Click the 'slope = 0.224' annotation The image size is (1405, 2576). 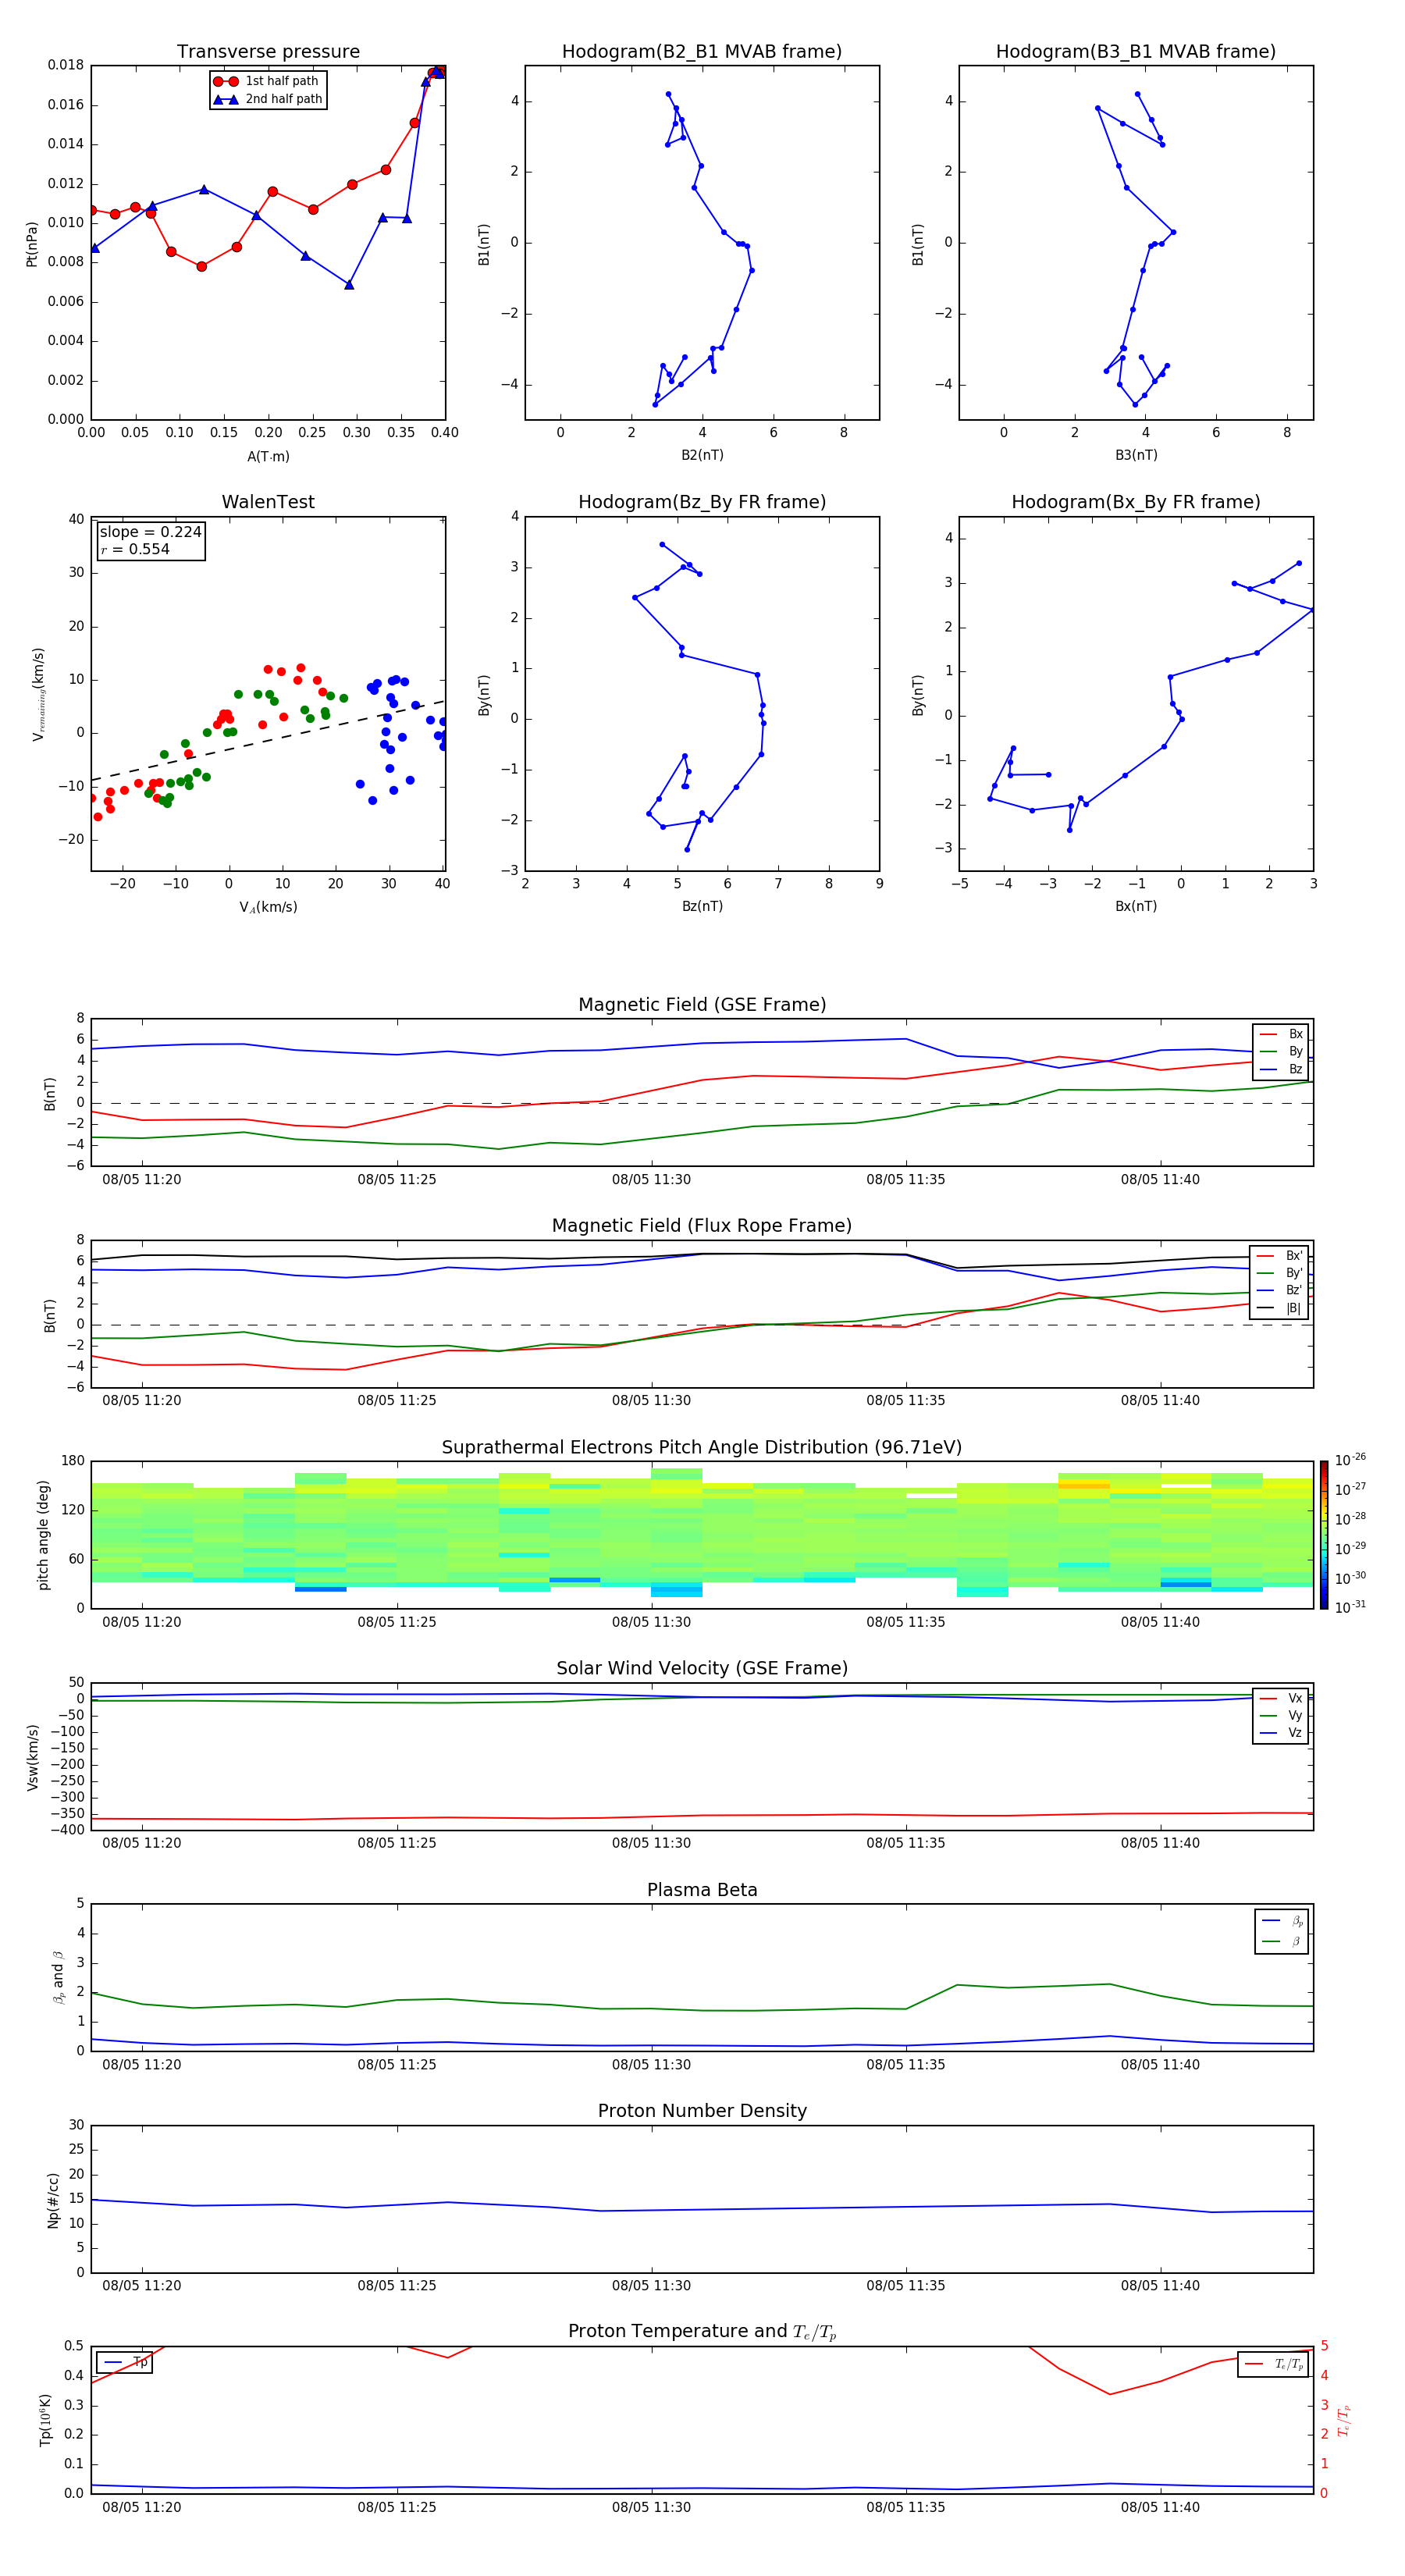point(151,532)
